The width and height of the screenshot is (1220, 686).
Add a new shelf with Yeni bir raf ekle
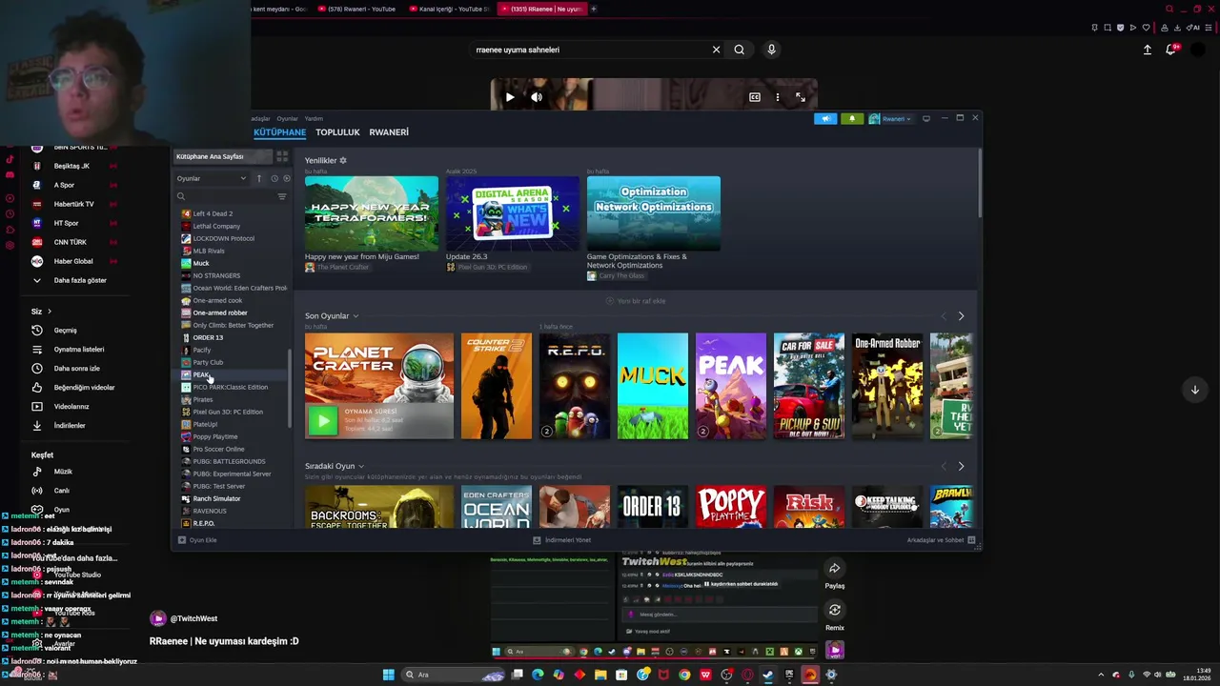[636, 301]
